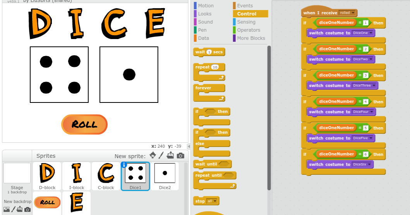
Task: Open the Events block category
Action: coord(245,5)
